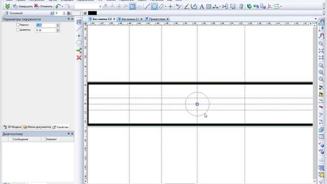This screenshot has height=184, width=327.
Task: Enable the Диаметр checkbox
Action: pyautogui.click(x=18, y=30)
